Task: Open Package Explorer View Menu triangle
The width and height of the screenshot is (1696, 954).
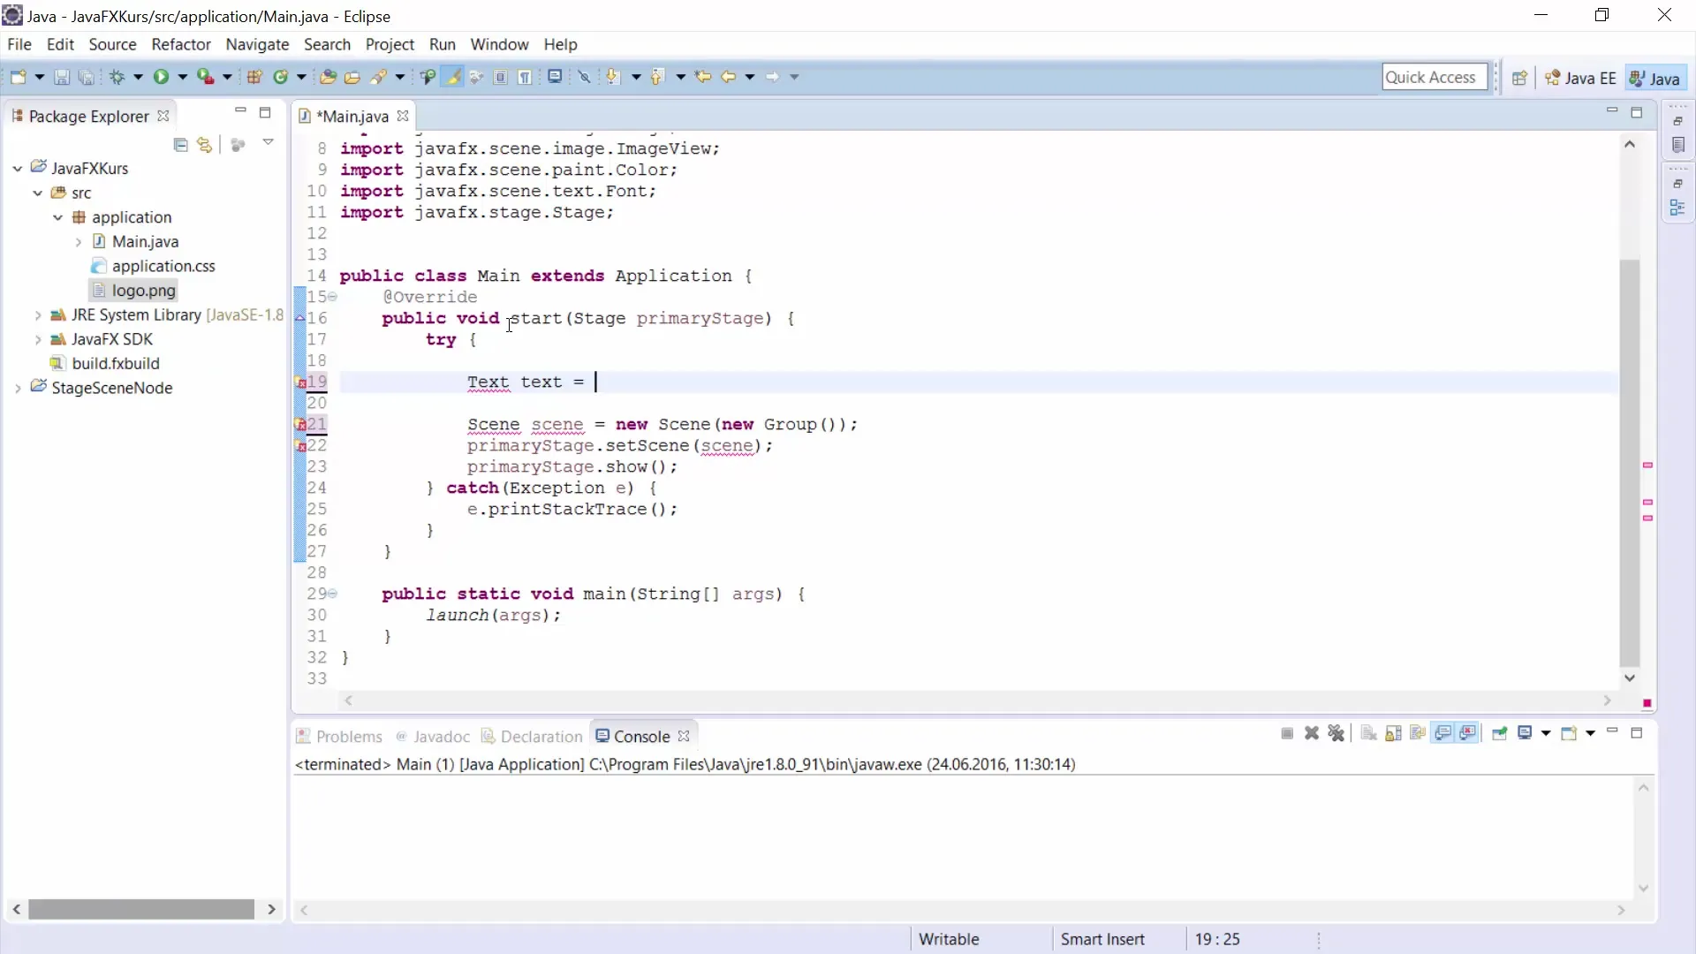Action: pyautogui.click(x=268, y=142)
